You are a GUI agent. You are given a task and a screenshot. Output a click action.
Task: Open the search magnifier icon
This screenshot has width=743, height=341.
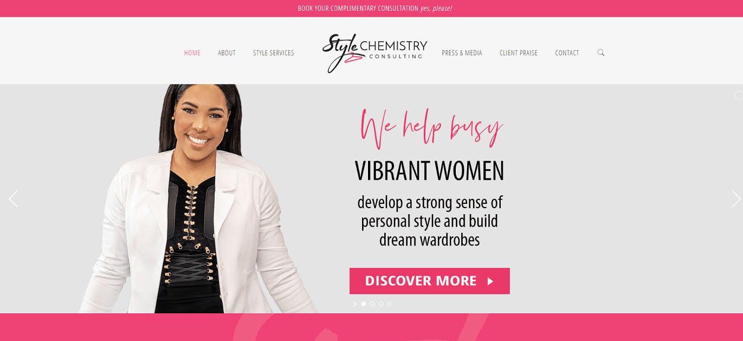click(600, 53)
